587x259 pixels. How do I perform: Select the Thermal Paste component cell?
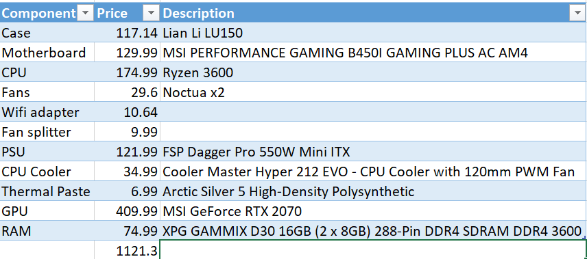pos(47,191)
